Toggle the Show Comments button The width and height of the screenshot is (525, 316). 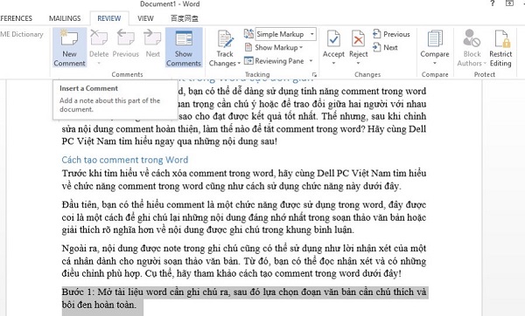tap(184, 47)
